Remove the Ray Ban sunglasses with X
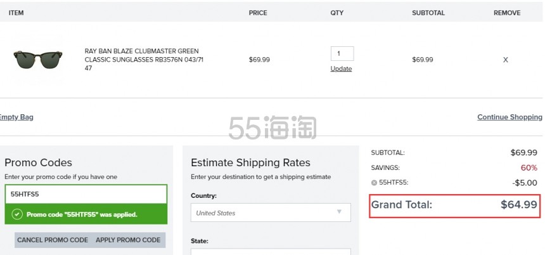The image size is (545, 255). point(505,60)
